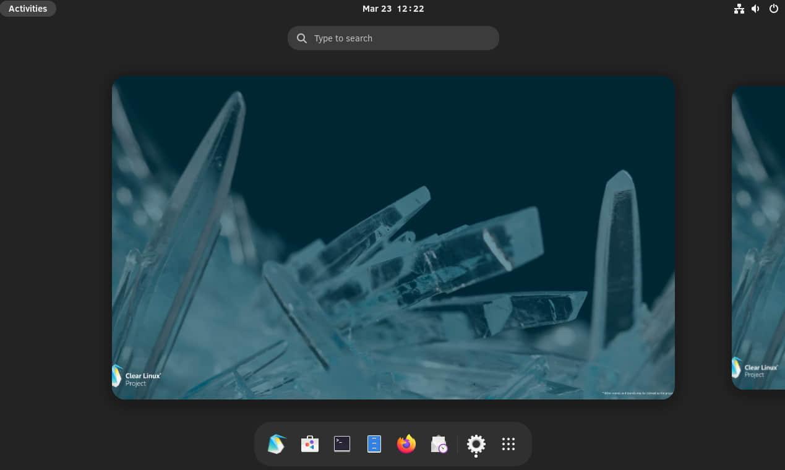Show all applications grid
Image resolution: width=785 pixels, height=470 pixels.
[x=508, y=444]
